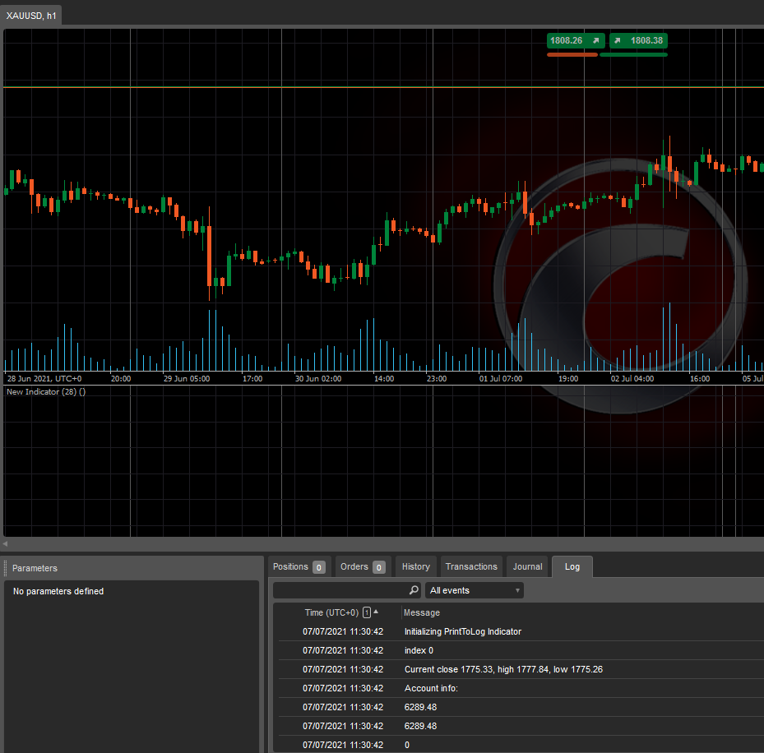Select the 'index 0' log row
The width and height of the screenshot is (764, 753).
521,651
